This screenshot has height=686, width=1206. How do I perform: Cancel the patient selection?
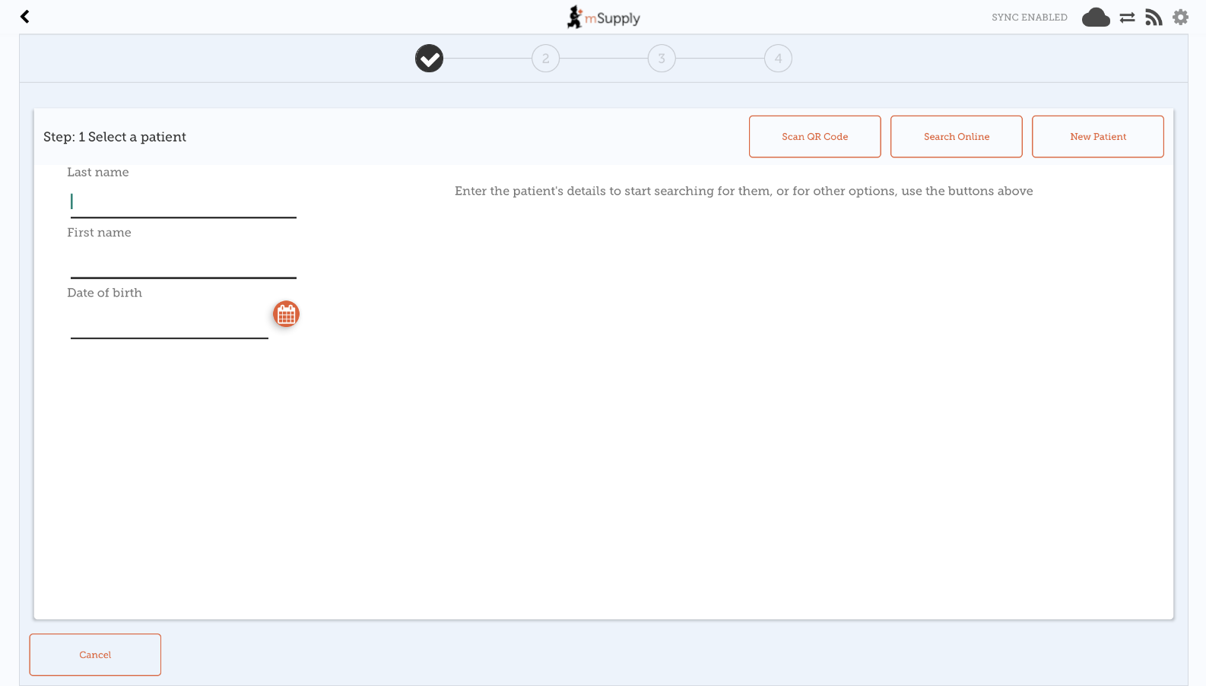coord(95,655)
